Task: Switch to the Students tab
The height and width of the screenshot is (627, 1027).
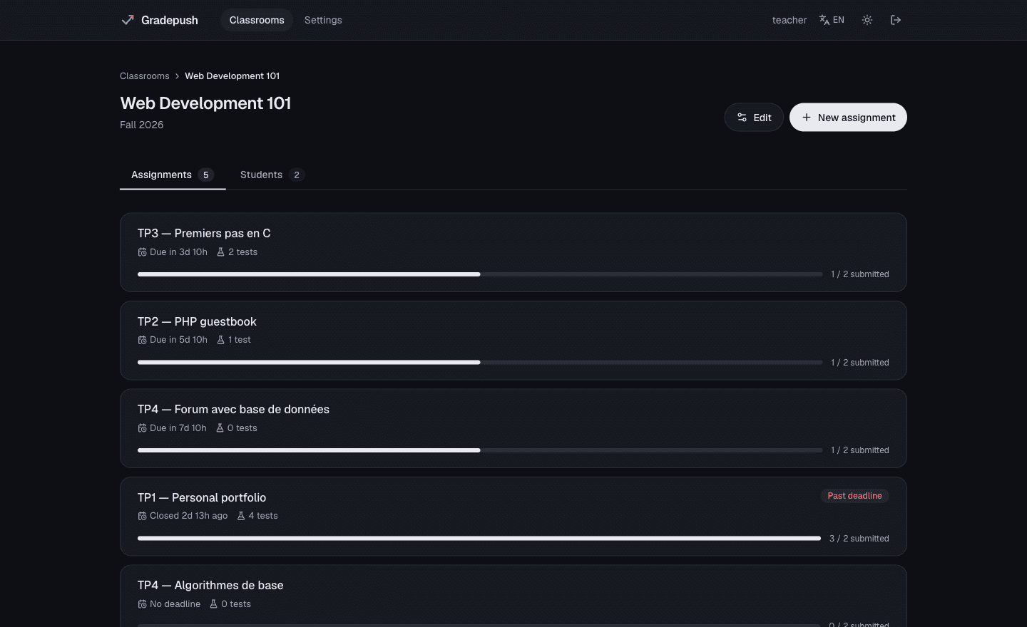Action: point(272,175)
